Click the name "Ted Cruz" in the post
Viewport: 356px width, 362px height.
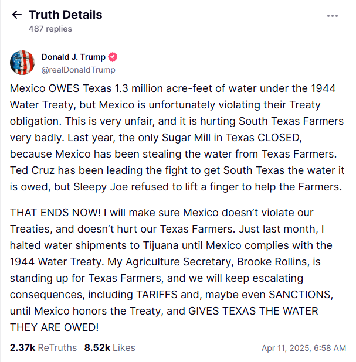pos(31,172)
